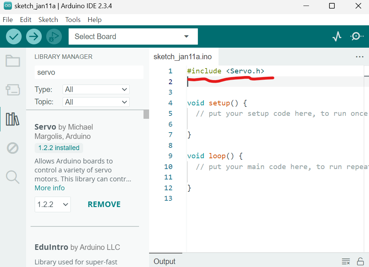Click line number 1 in the gutter

point(170,71)
